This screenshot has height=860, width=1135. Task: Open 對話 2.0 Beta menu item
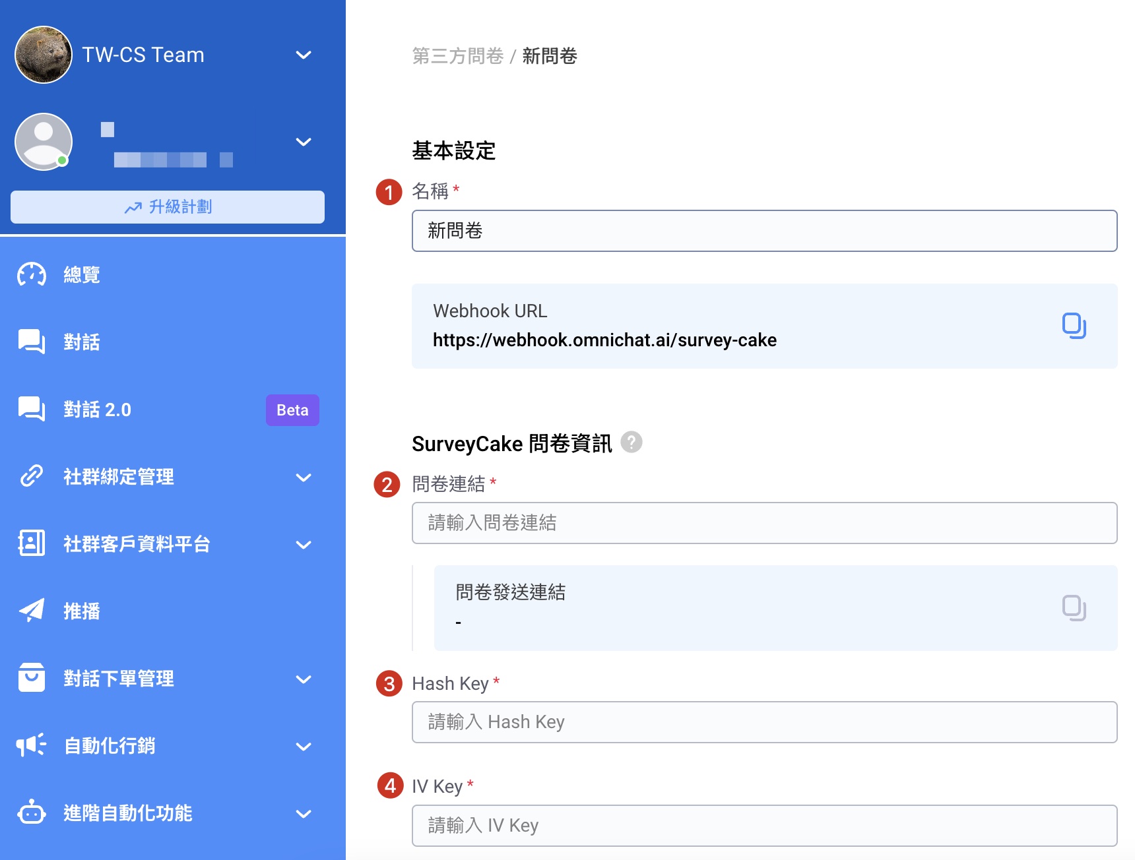point(98,410)
